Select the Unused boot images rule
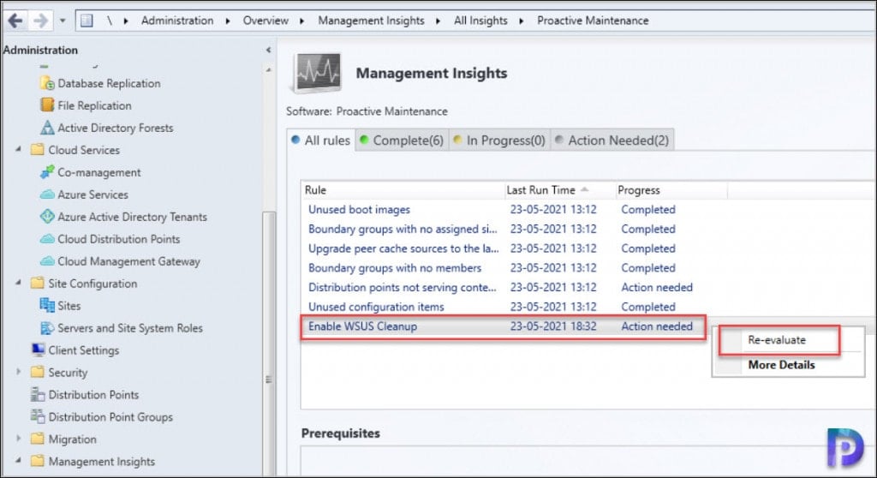This screenshot has height=478, width=877. [x=359, y=209]
